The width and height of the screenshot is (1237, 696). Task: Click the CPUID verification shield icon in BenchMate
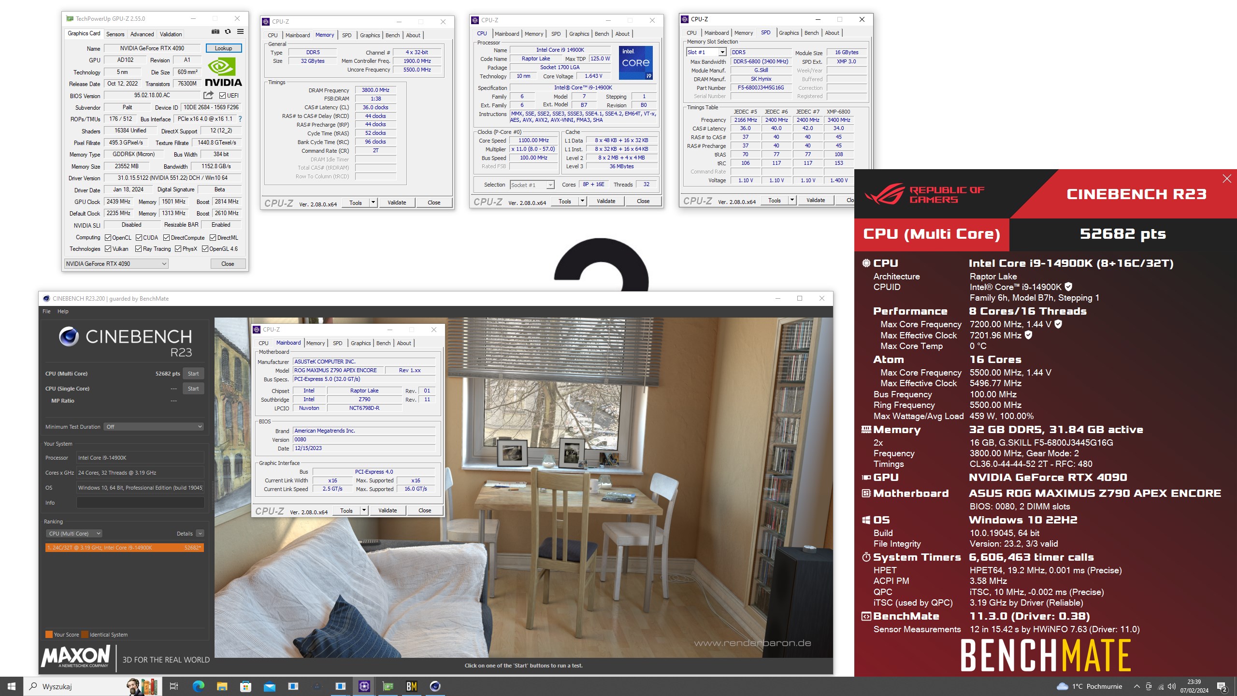click(1068, 287)
